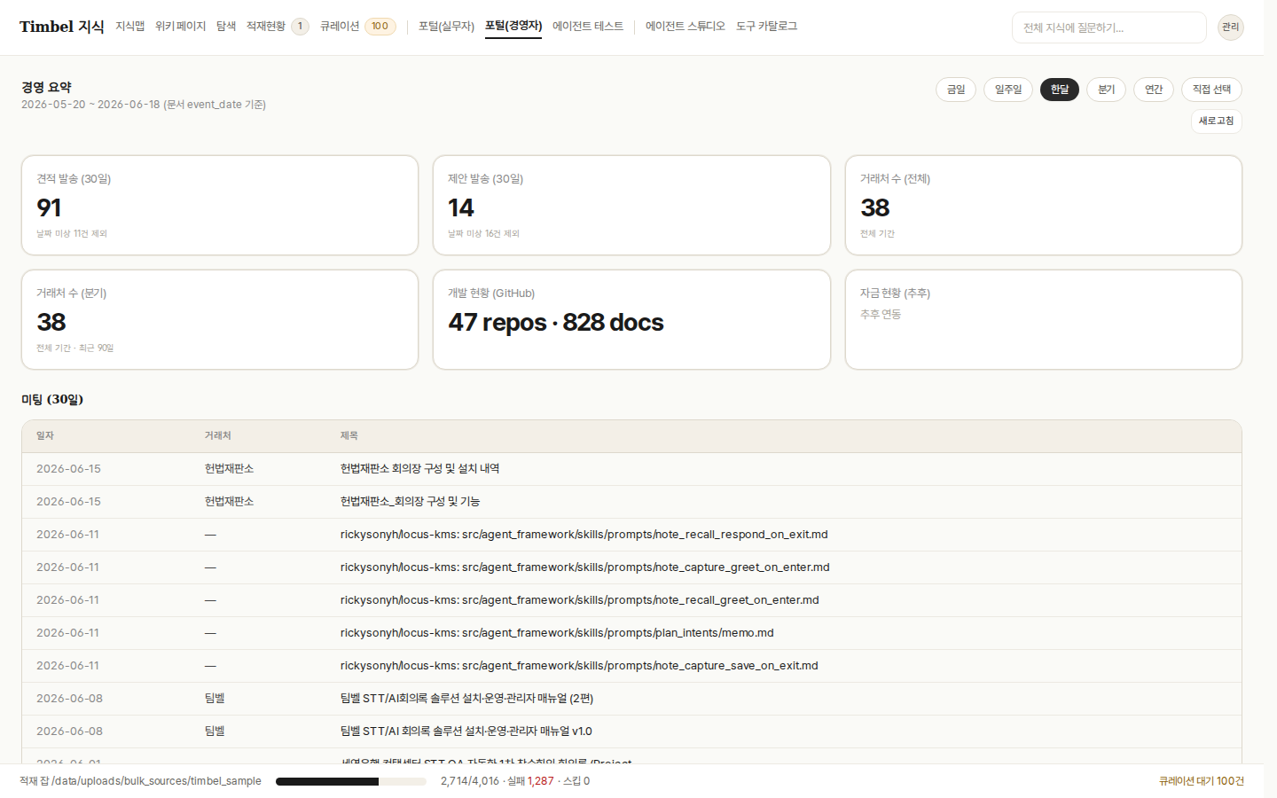Click the 2,714/4,016 progress count
Viewport: 1277px width, 798px height.
coord(470,781)
